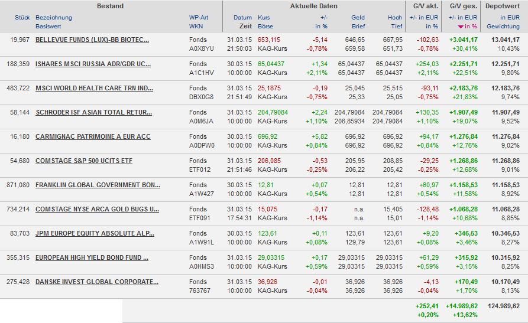This screenshot has height=323, width=528.
Task: Sort the table by Stück column header
Action: pyautogui.click(x=22, y=18)
